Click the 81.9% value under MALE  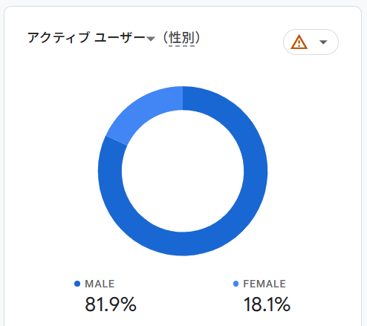coord(111,304)
